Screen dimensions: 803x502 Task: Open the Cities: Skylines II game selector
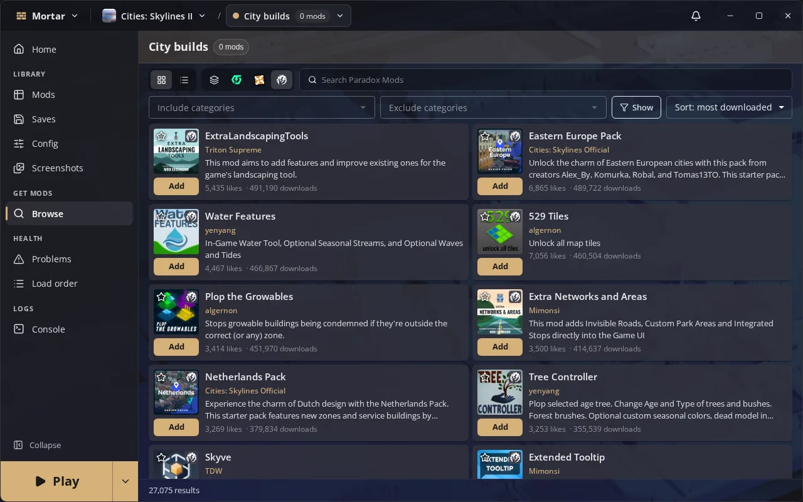(154, 16)
